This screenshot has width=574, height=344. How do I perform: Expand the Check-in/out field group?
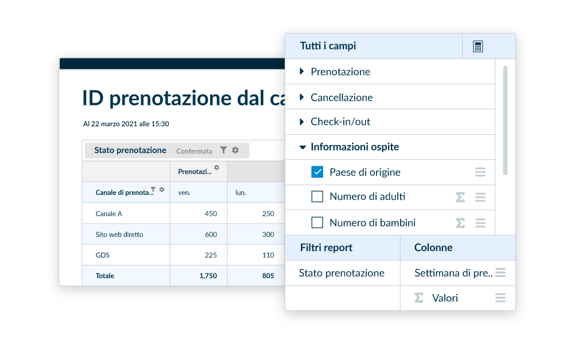pos(302,122)
